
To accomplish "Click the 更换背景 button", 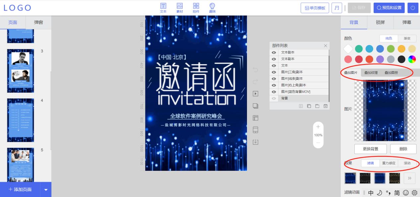I will pyautogui.click(x=370, y=149).
